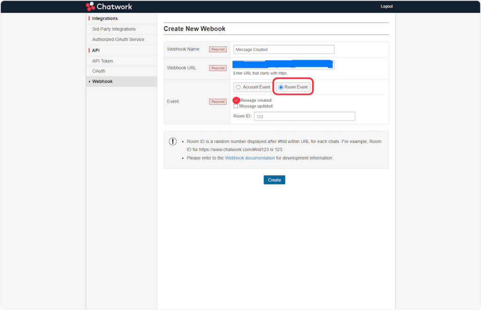Tick the Message updated checkbox
The height and width of the screenshot is (310, 481).
(x=236, y=106)
